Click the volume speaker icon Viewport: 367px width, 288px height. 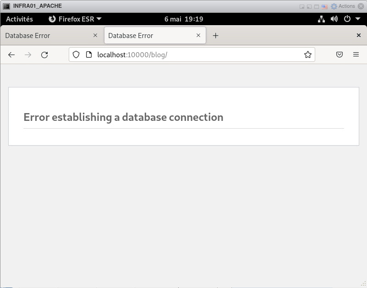334,19
